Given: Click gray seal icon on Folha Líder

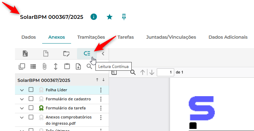Looking at the screenshot, I should 41,90.
